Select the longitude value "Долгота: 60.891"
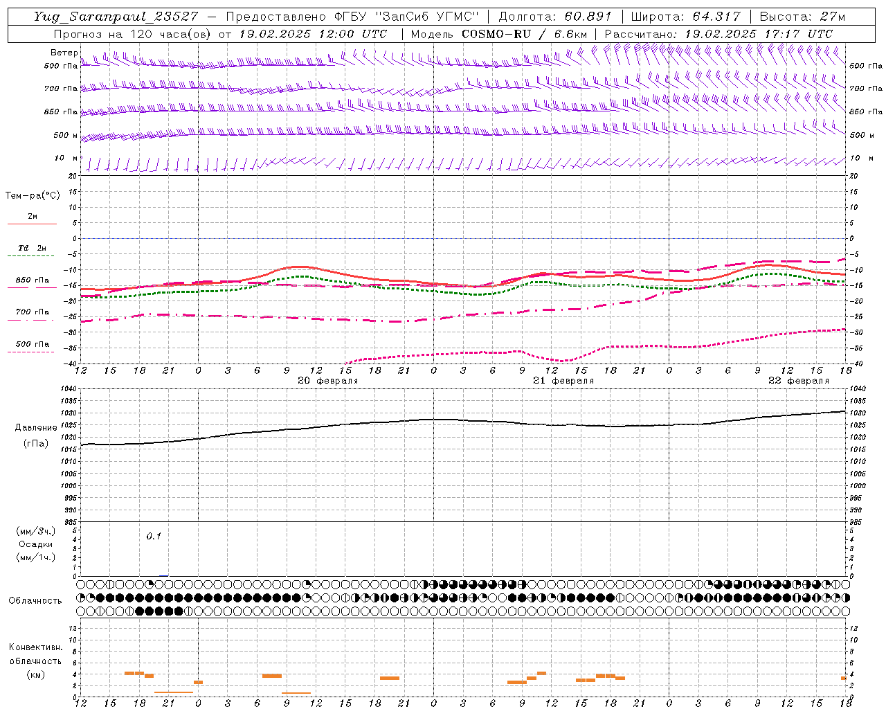 pos(555,17)
